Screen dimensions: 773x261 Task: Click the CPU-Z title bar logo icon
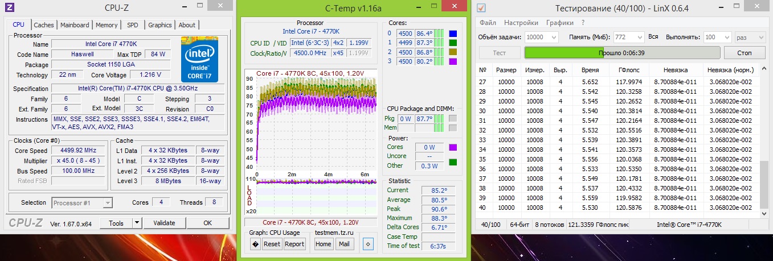9,8
